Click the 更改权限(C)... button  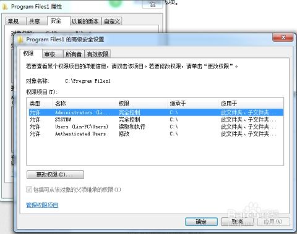(x=55, y=175)
